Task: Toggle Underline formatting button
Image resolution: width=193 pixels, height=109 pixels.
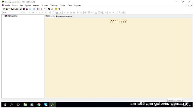Action: point(40,13)
